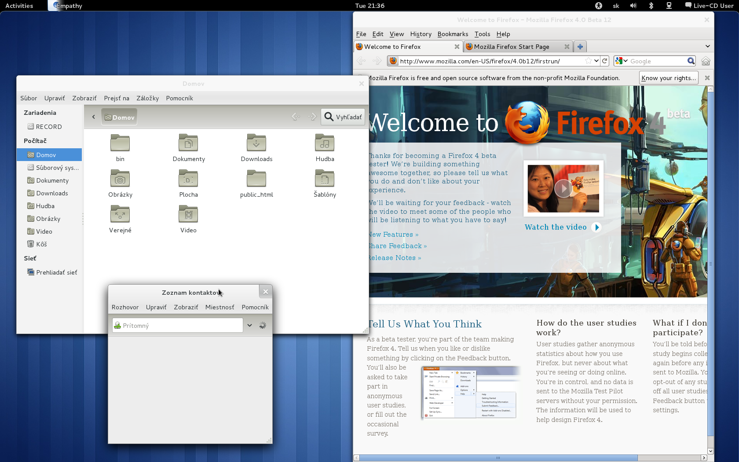The width and height of the screenshot is (739, 462).
Task: Open Miestnosť menu in contact list
Action: coord(220,307)
